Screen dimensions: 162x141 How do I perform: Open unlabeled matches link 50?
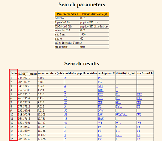click(x=66, y=110)
